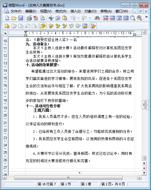Insert new comment (note with star icon)
Viewport: 151px width, 190px height.
(x=7, y=26)
